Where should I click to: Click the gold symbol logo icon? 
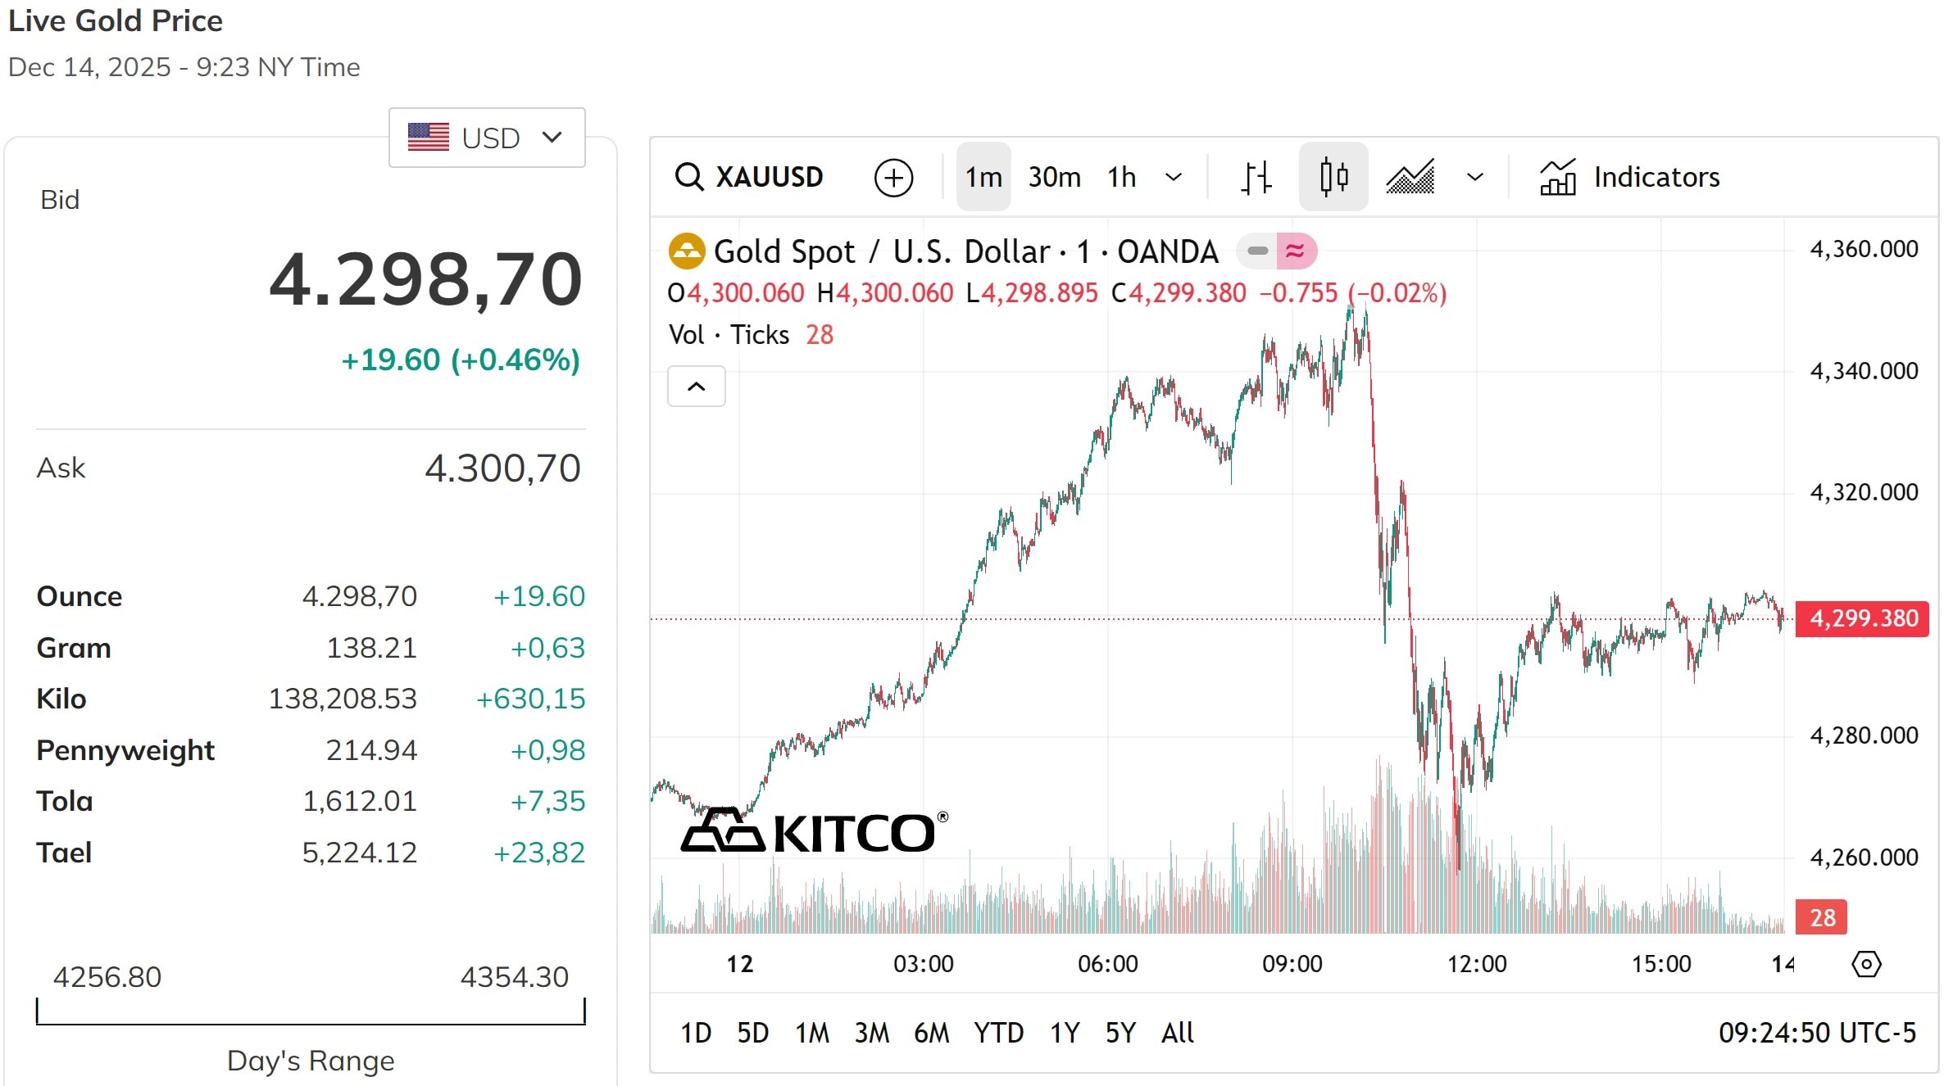click(x=687, y=251)
